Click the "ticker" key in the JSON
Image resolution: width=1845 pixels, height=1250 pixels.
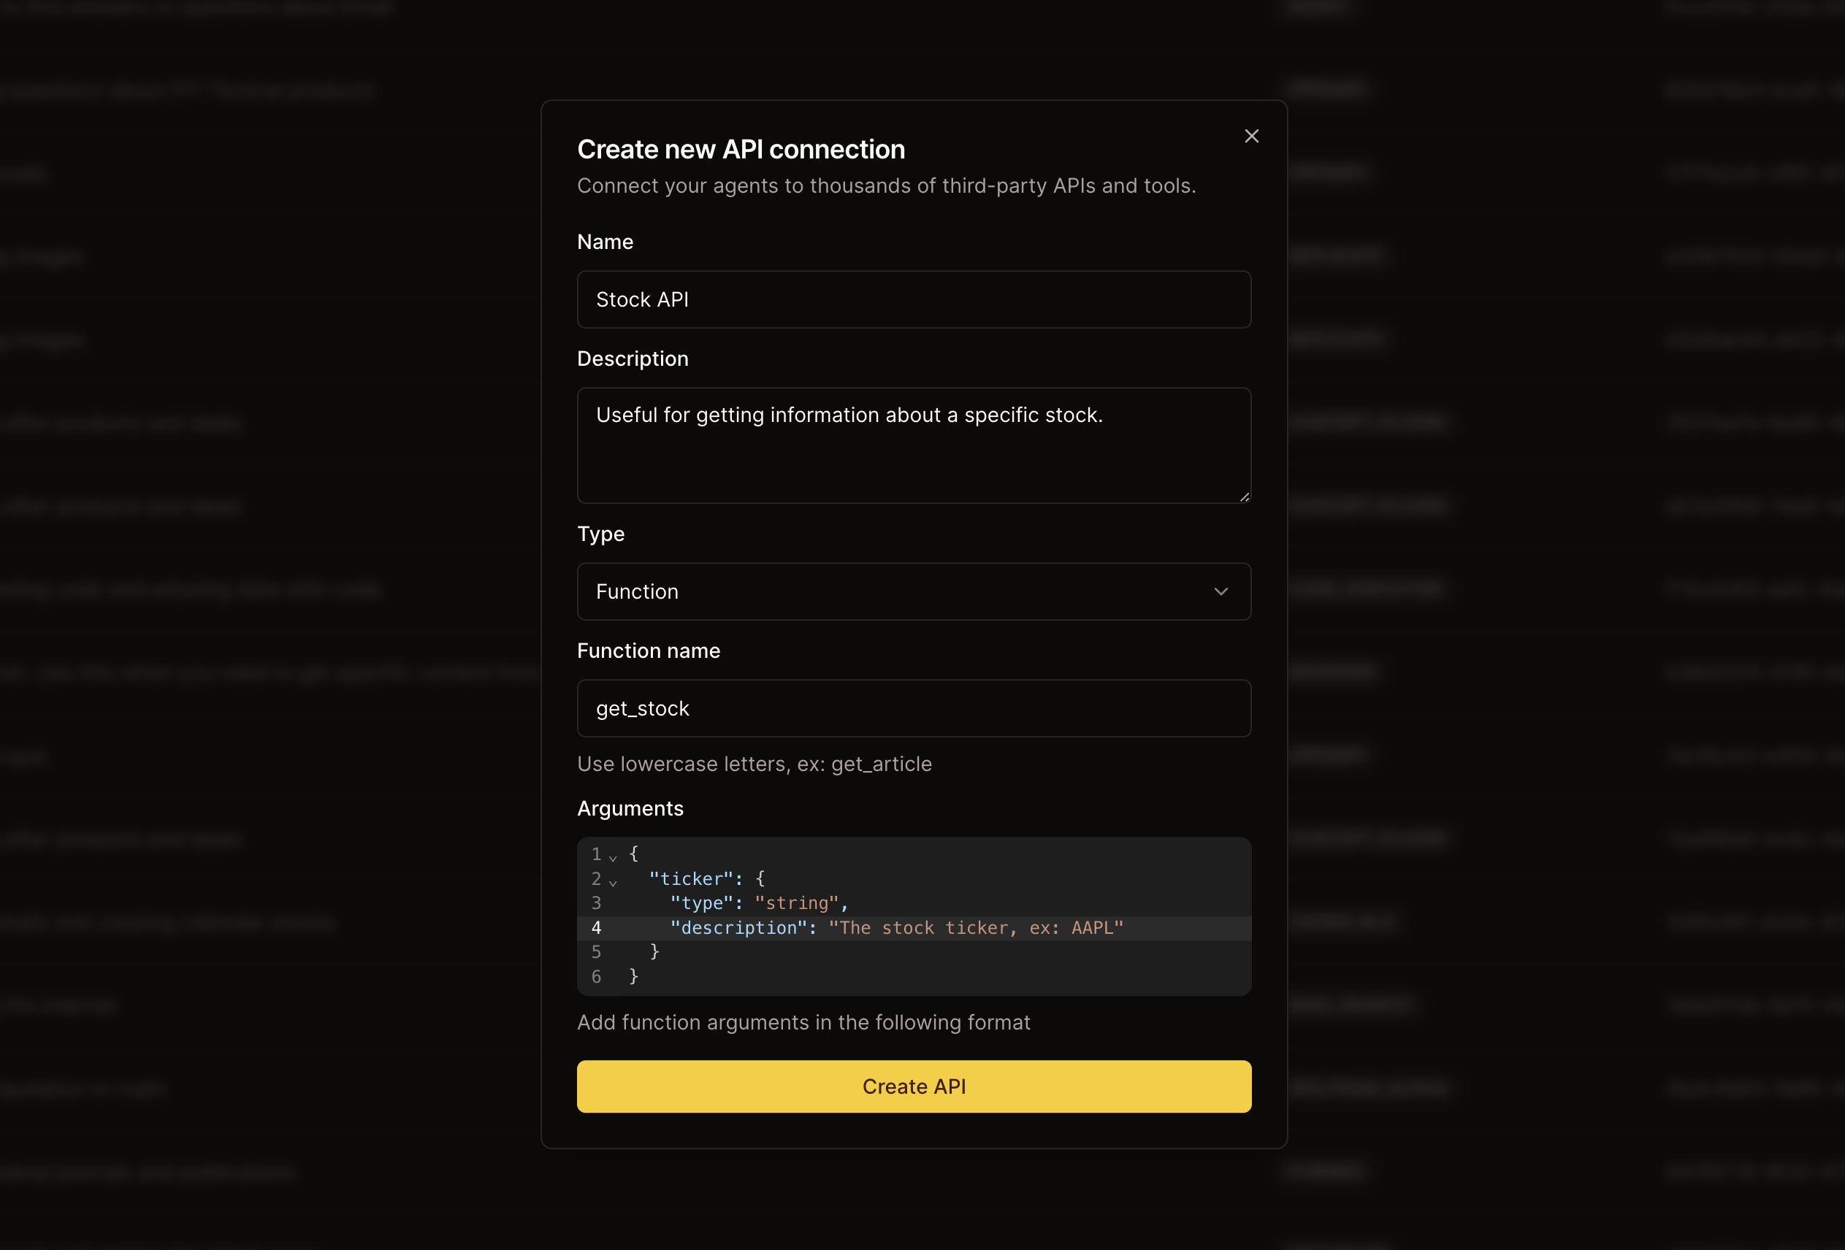(691, 878)
